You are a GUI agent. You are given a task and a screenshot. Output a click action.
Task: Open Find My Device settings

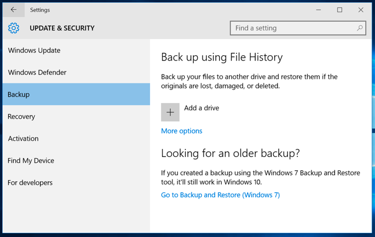pyautogui.click(x=76, y=160)
